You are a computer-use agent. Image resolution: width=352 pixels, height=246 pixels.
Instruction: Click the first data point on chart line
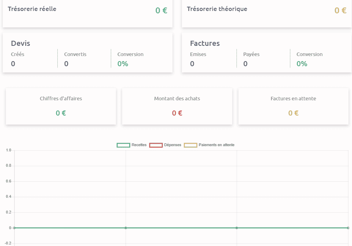[x=15, y=228]
